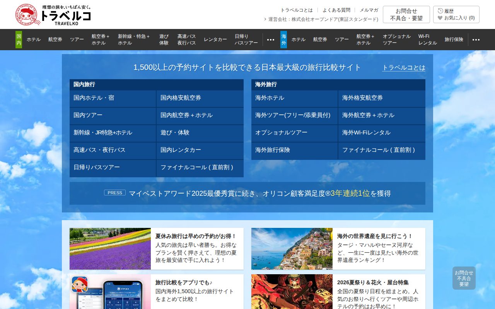Expand domestic menu three-dots more
Viewport: 495px width, 309px height.
pos(271,39)
